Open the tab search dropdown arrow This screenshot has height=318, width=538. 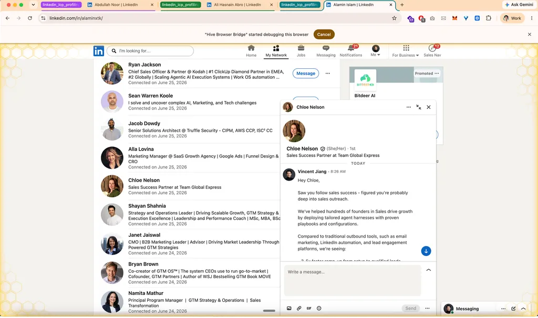click(x=33, y=5)
